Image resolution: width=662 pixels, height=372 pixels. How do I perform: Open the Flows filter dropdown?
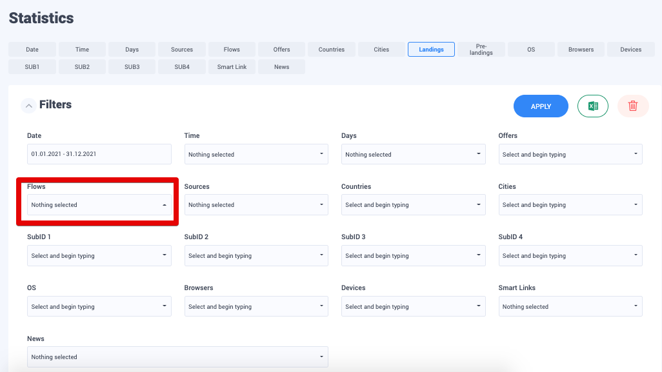pos(99,205)
